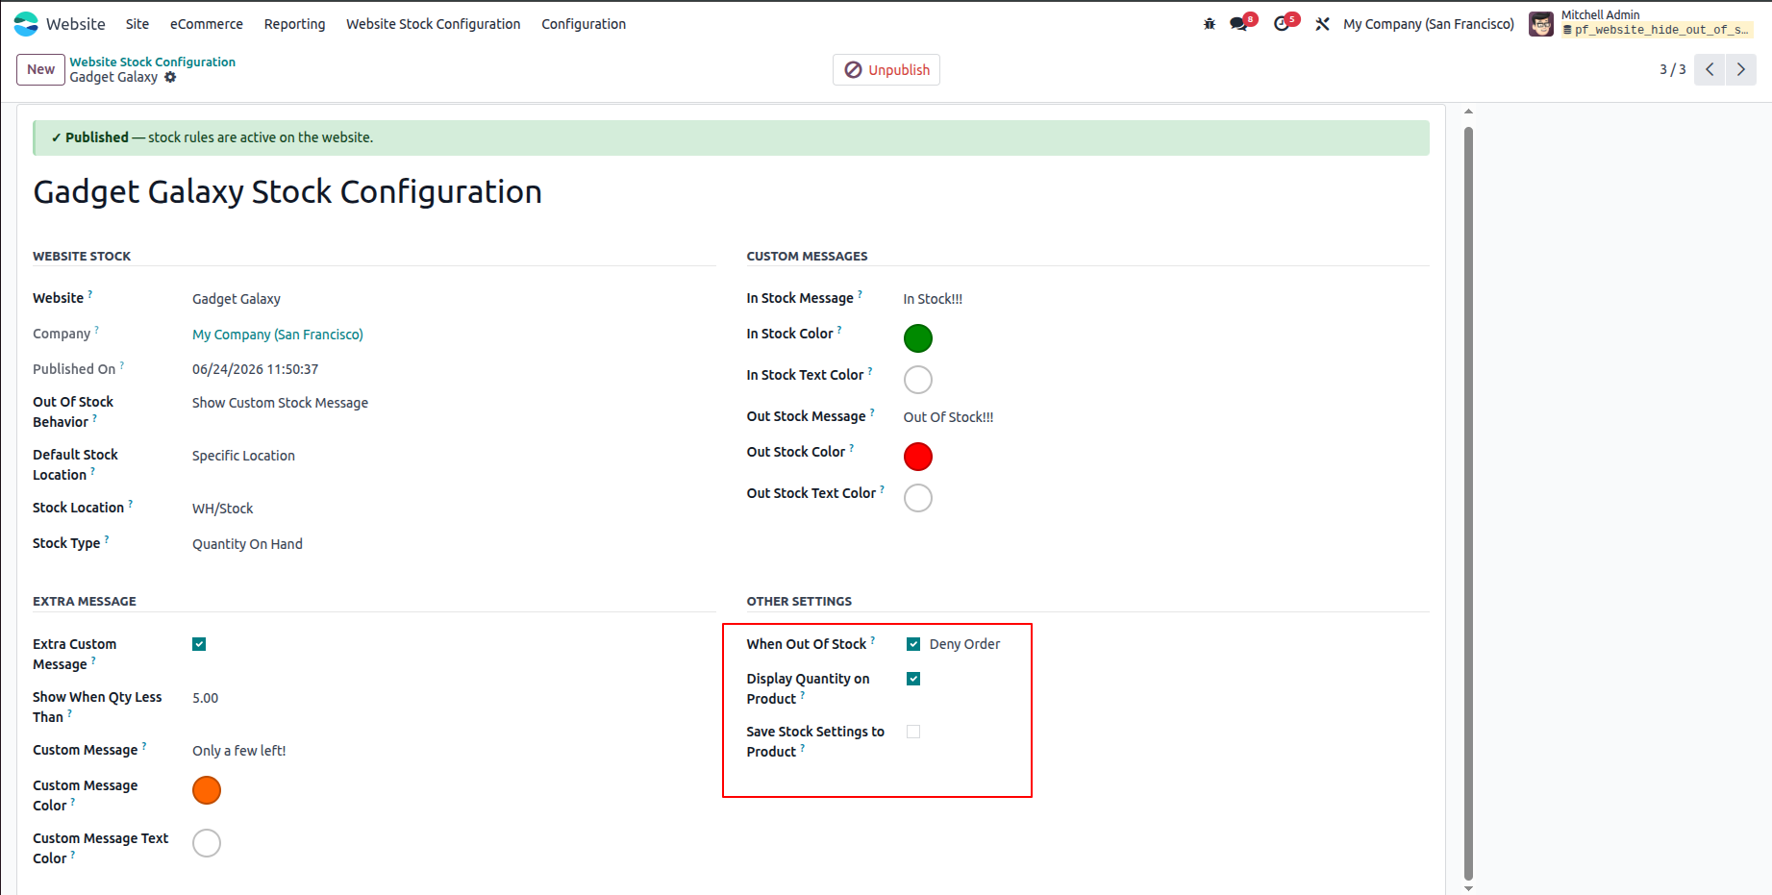Image resolution: width=1772 pixels, height=895 pixels.
Task: Open the Site menu
Action: (x=137, y=24)
